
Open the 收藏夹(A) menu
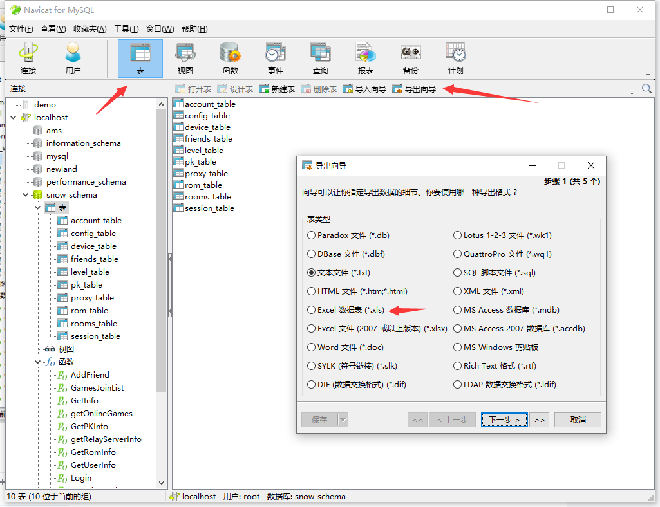pyautogui.click(x=90, y=28)
